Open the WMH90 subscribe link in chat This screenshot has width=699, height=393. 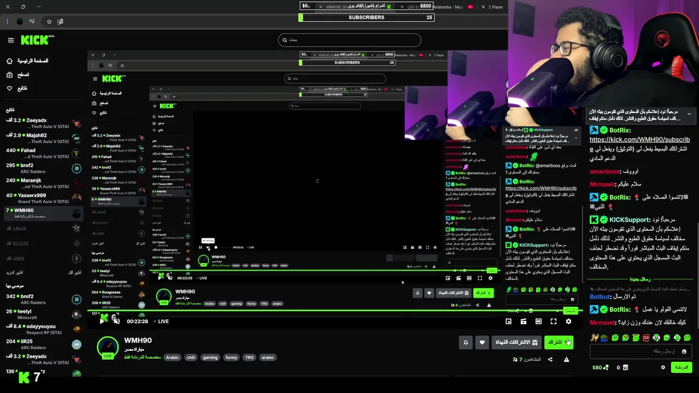tap(639, 140)
